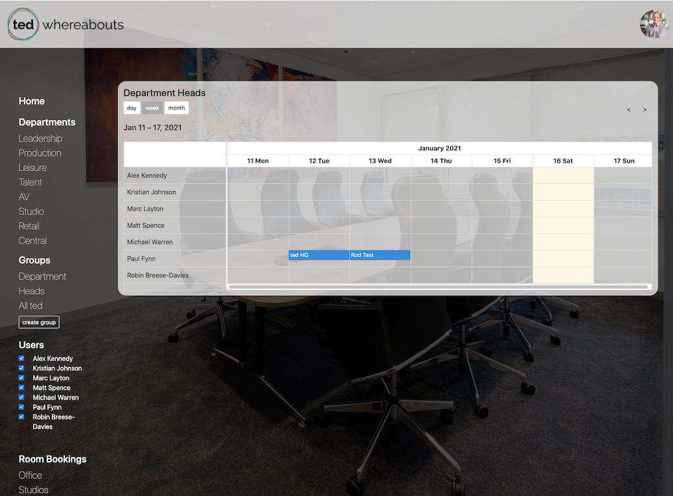The width and height of the screenshot is (673, 496).
Task: Open Office room bookings
Action: click(x=30, y=475)
